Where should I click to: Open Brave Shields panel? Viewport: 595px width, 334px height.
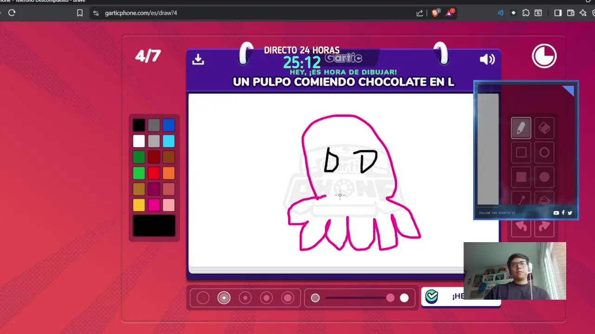coord(436,13)
